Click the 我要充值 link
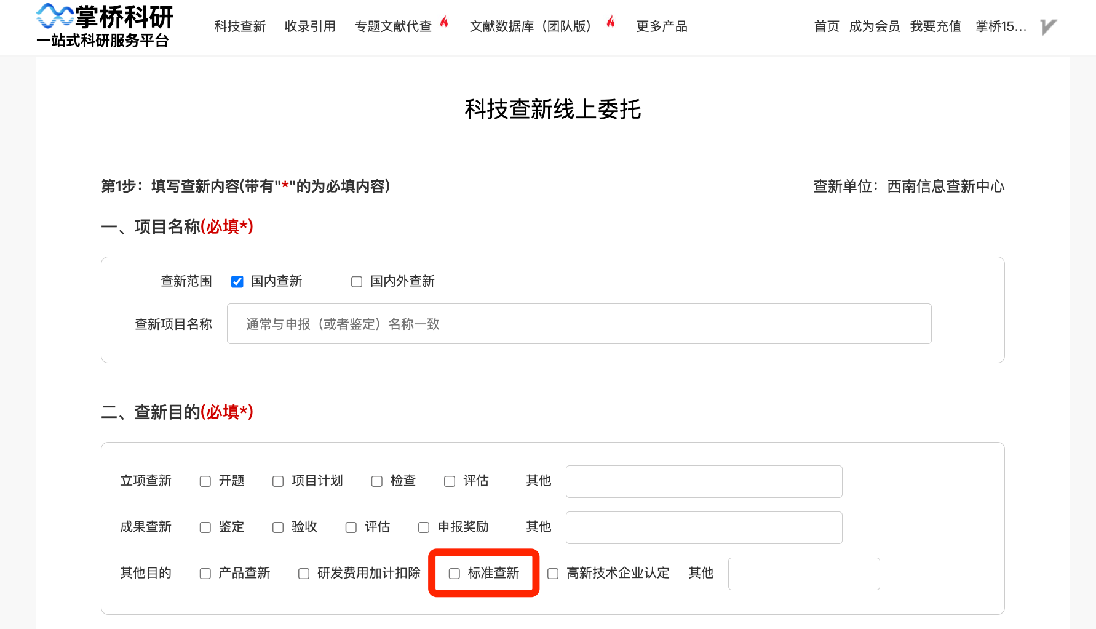The height and width of the screenshot is (629, 1096). click(935, 26)
